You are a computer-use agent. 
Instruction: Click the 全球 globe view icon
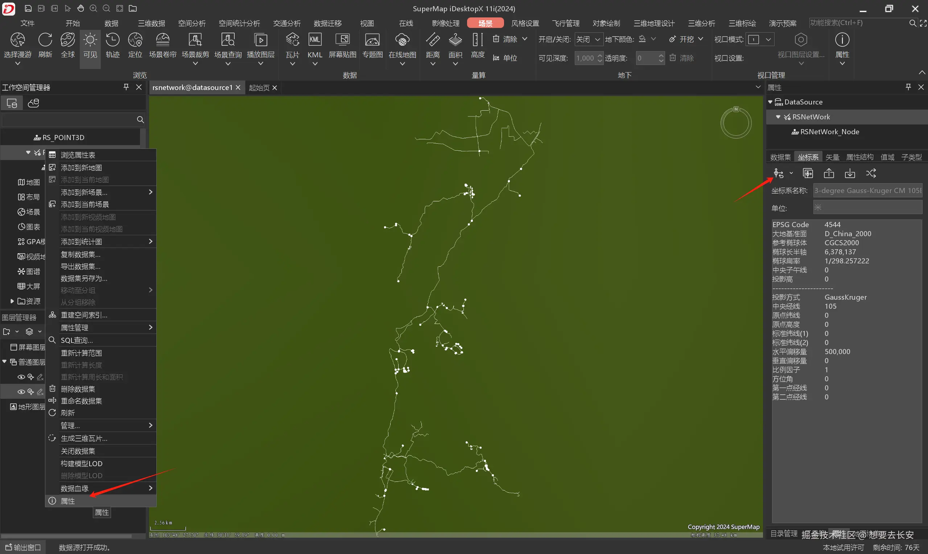68,40
